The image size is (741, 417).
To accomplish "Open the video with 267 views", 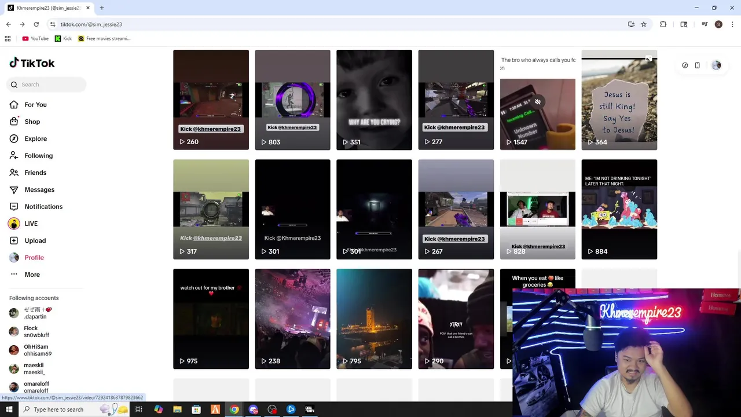I will 456,209.
